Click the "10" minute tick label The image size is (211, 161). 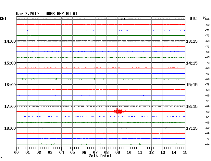click(x=129, y=152)
